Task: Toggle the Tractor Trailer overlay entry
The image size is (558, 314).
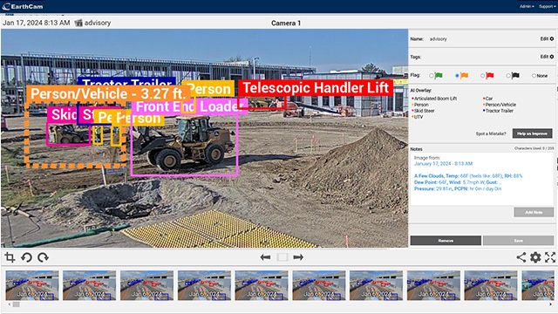Action: [x=498, y=111]
